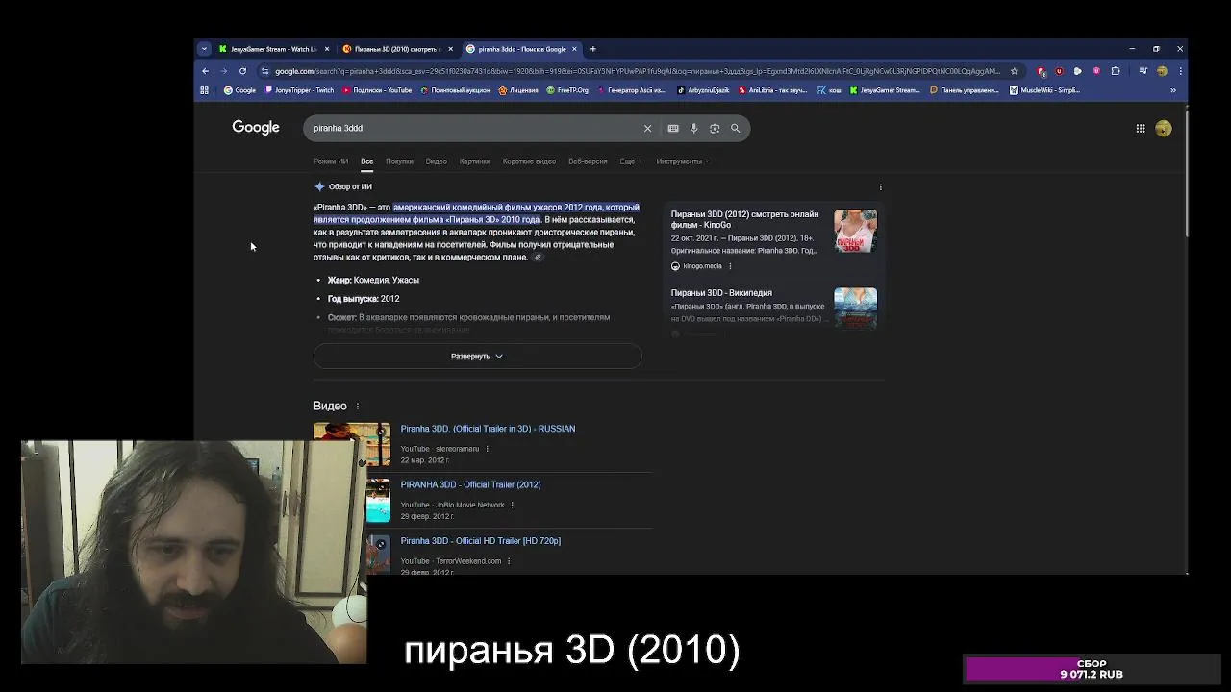The height and width of the screenshot is (692, 1231).
Task: Open the Chrome three-dot menu
Action: click(x=1180, y=71)
